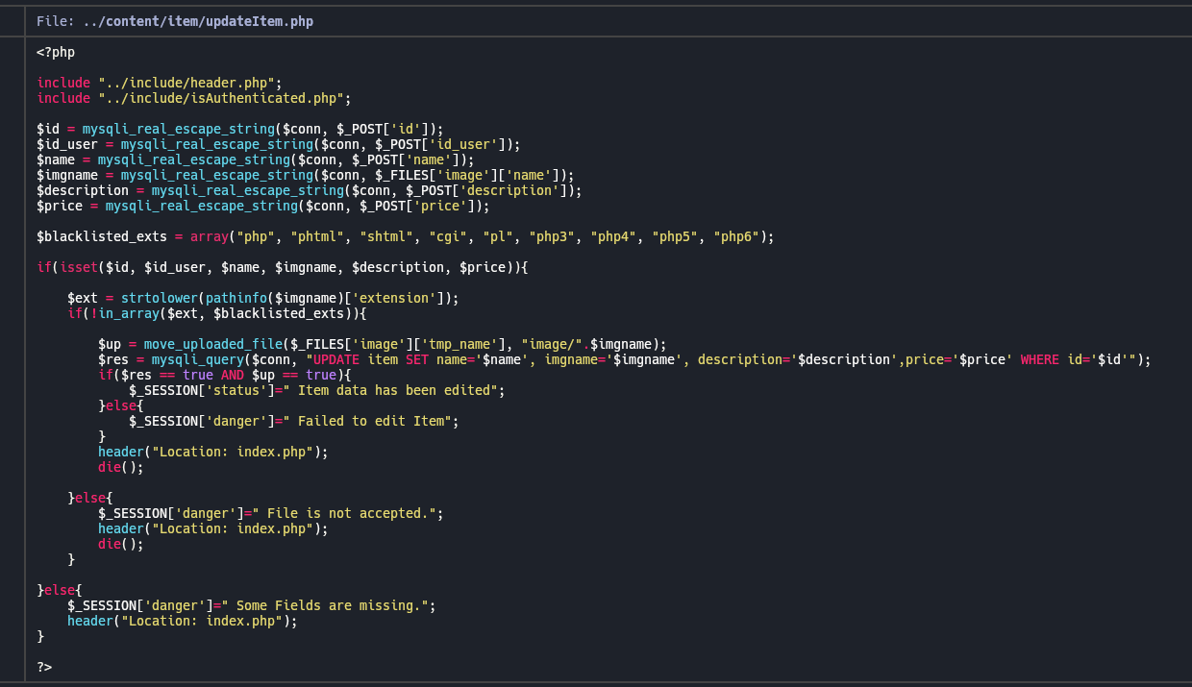1192x687 pixels.
Task: Click the $price assignment line
Action: coord(263,206)
